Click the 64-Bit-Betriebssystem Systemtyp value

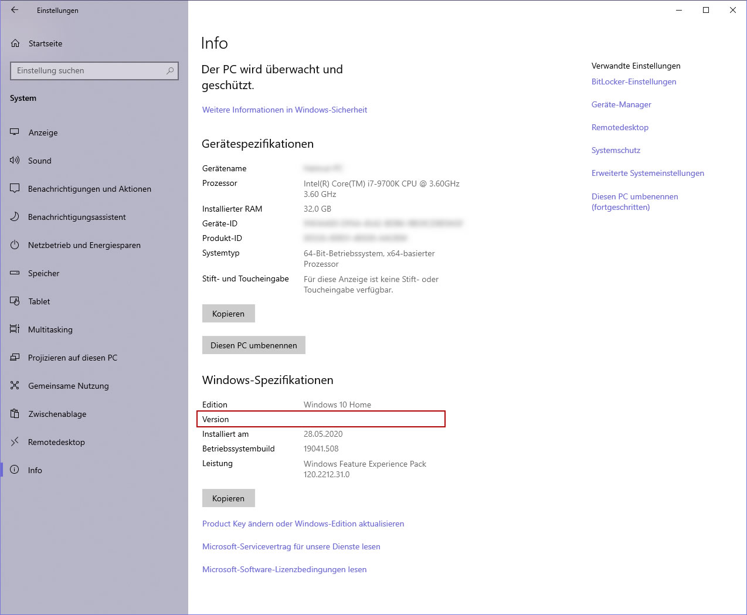369,259
